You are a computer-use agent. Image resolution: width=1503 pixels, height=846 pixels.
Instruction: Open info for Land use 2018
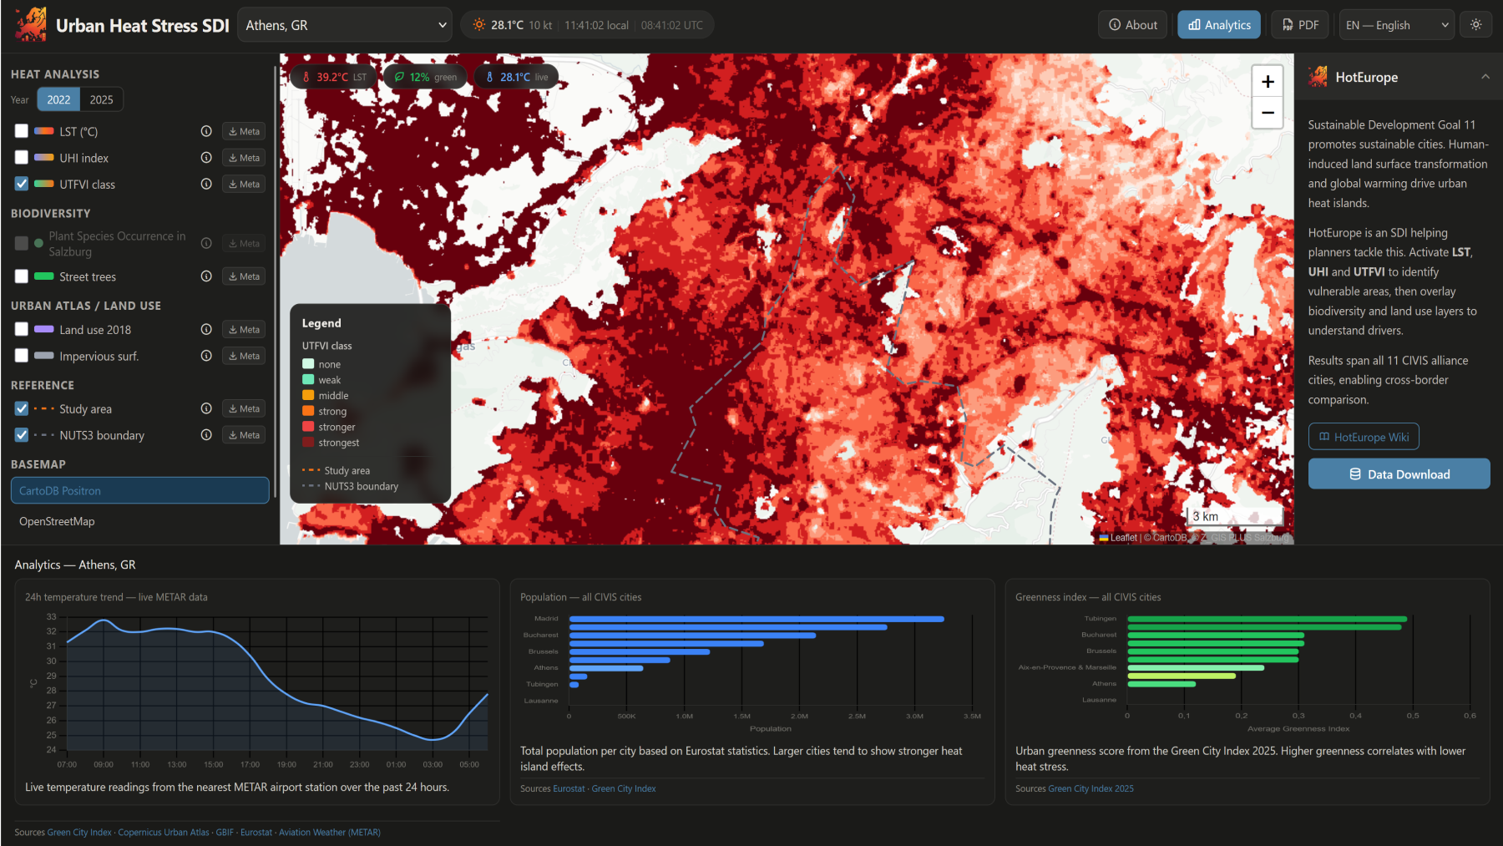206,330
